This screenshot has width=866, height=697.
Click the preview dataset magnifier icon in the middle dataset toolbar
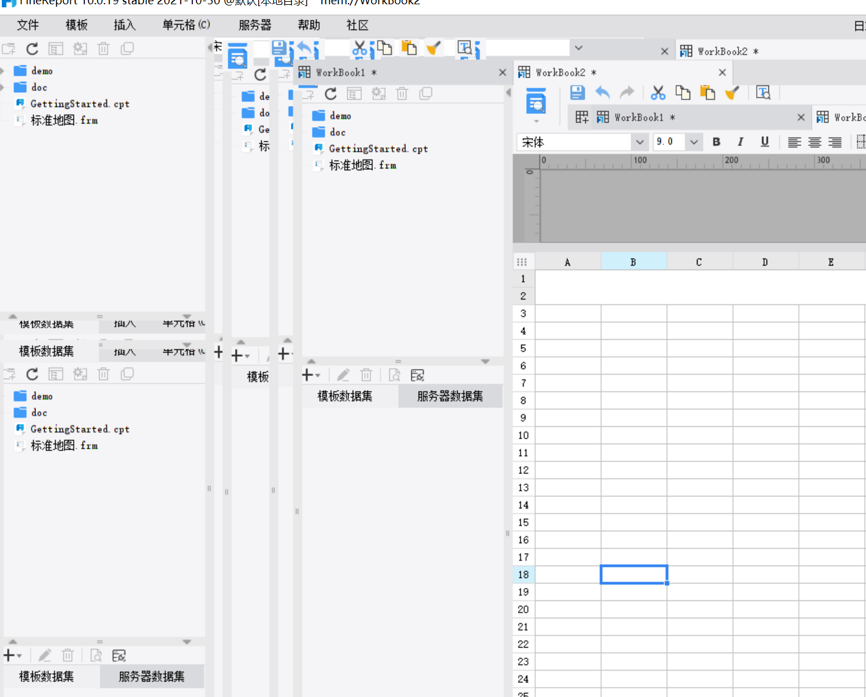(x=395, y=375)
